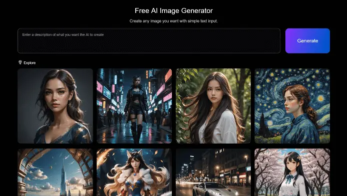Pick the city street car light-trails photo
The width and height of the screenshot is (347, 196).
(213, 172)
